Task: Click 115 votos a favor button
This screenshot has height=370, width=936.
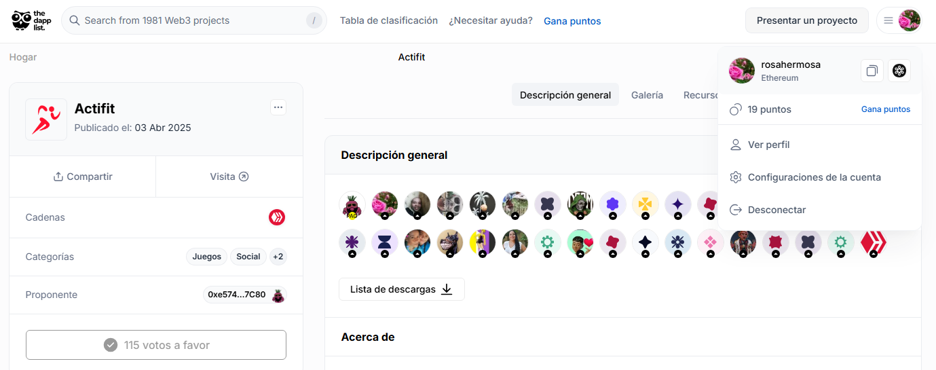Action: pyautogui.click(x=156, y=345)
